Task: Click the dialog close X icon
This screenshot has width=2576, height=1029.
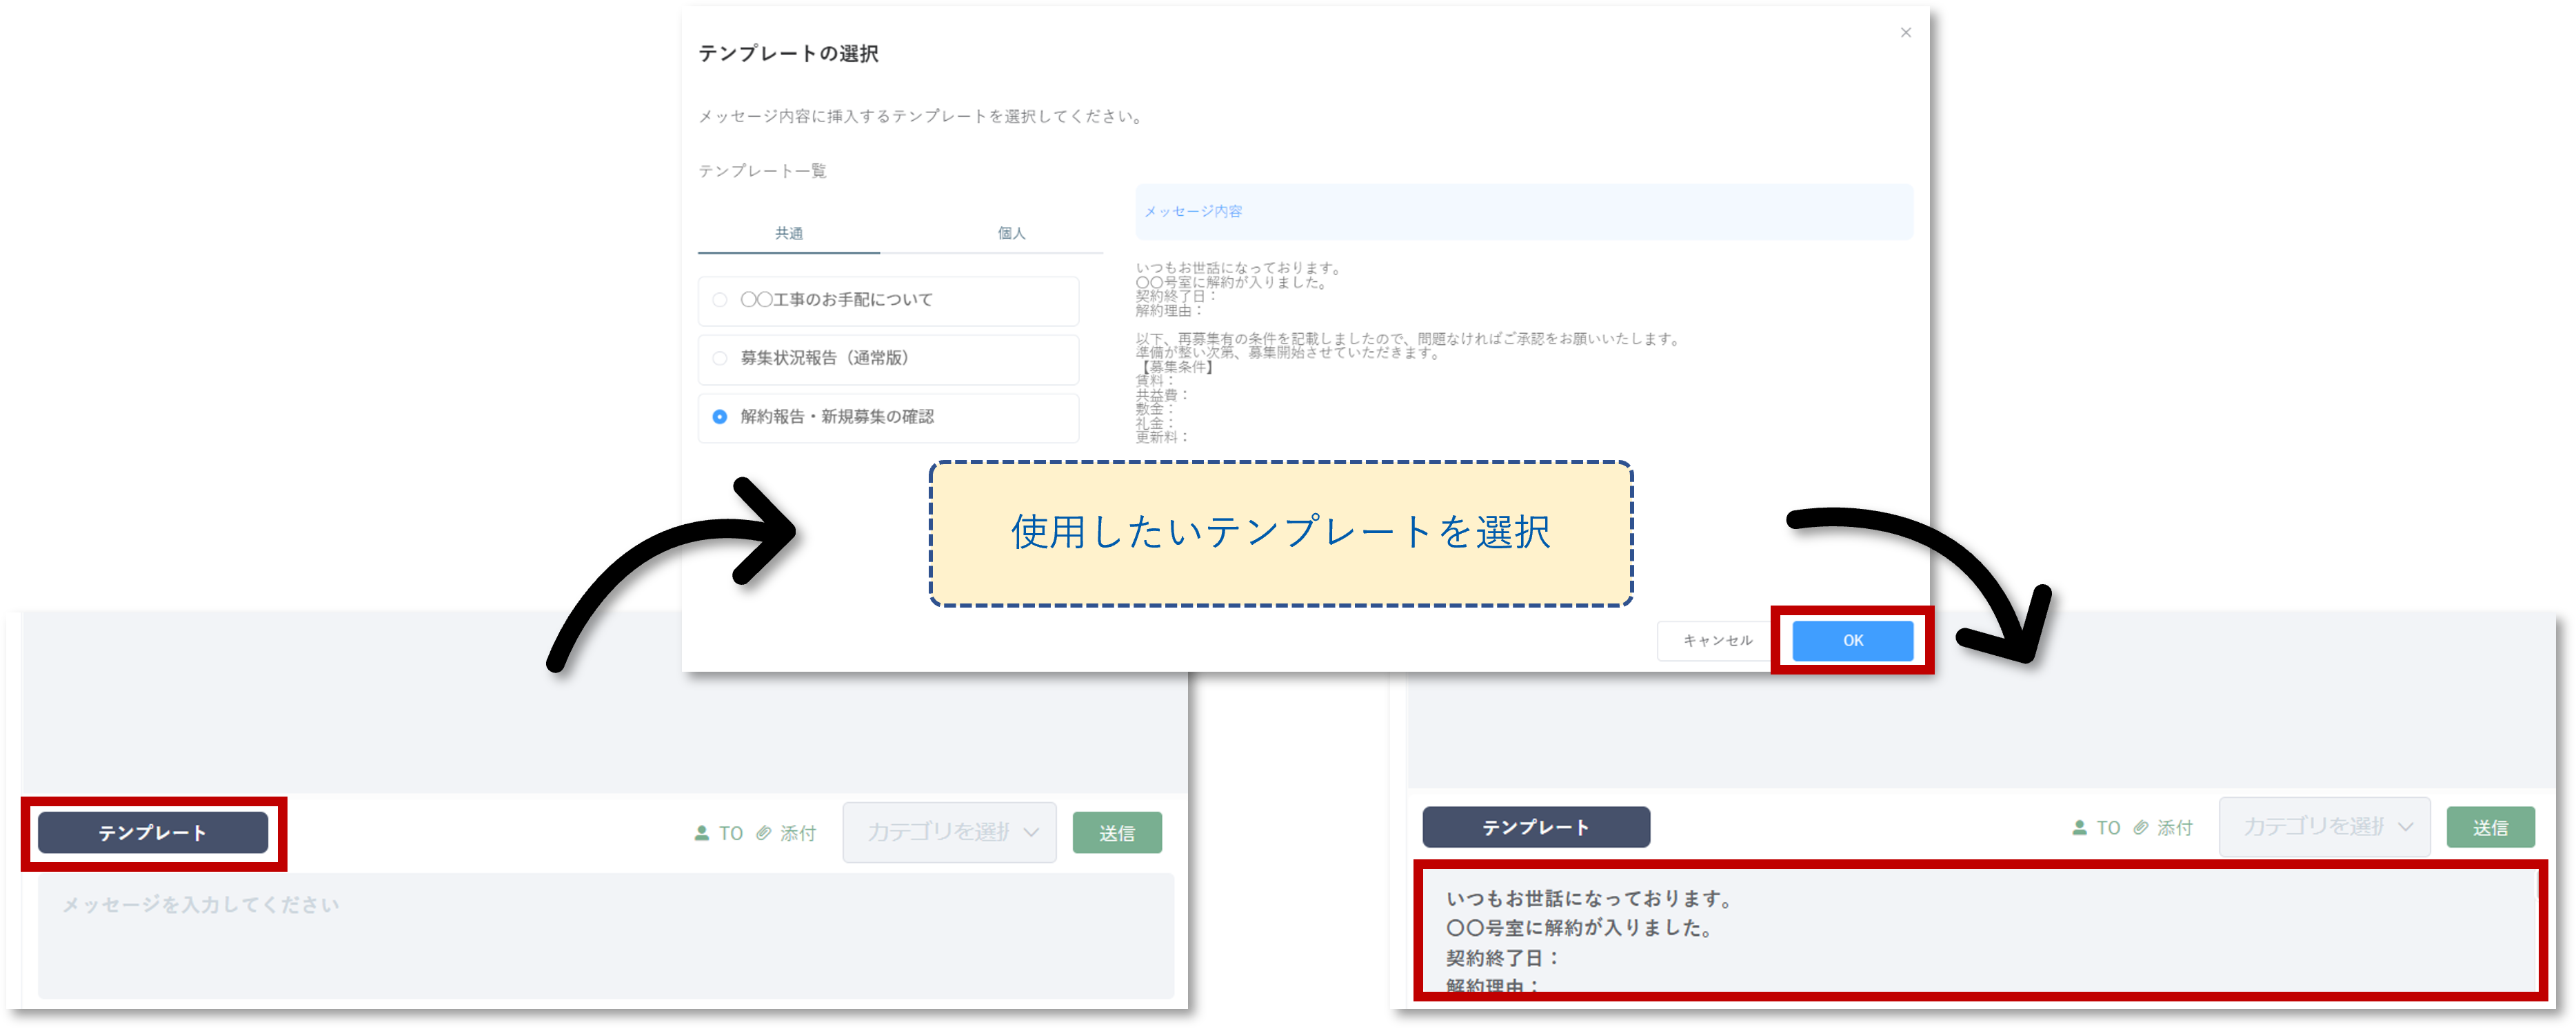Action: pos(1905,33)
